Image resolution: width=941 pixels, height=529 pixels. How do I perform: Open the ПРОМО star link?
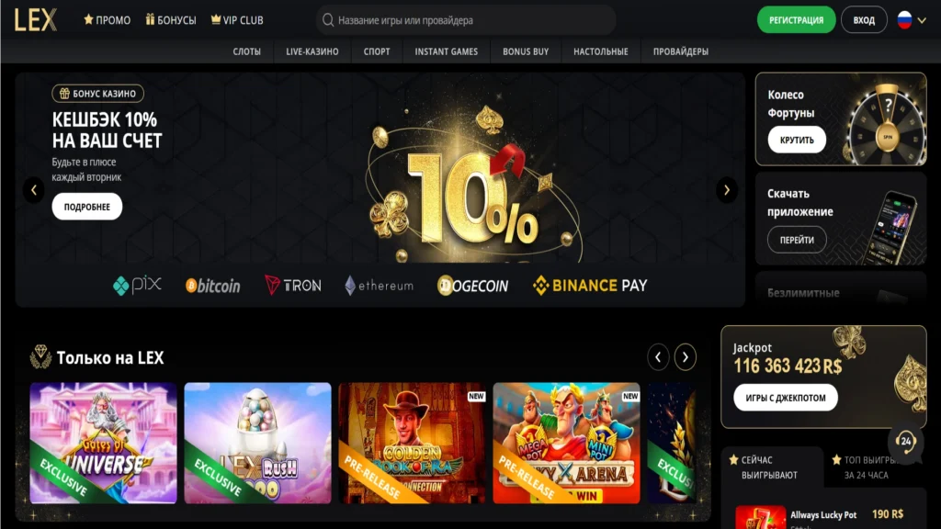click(x=107, y=20)
